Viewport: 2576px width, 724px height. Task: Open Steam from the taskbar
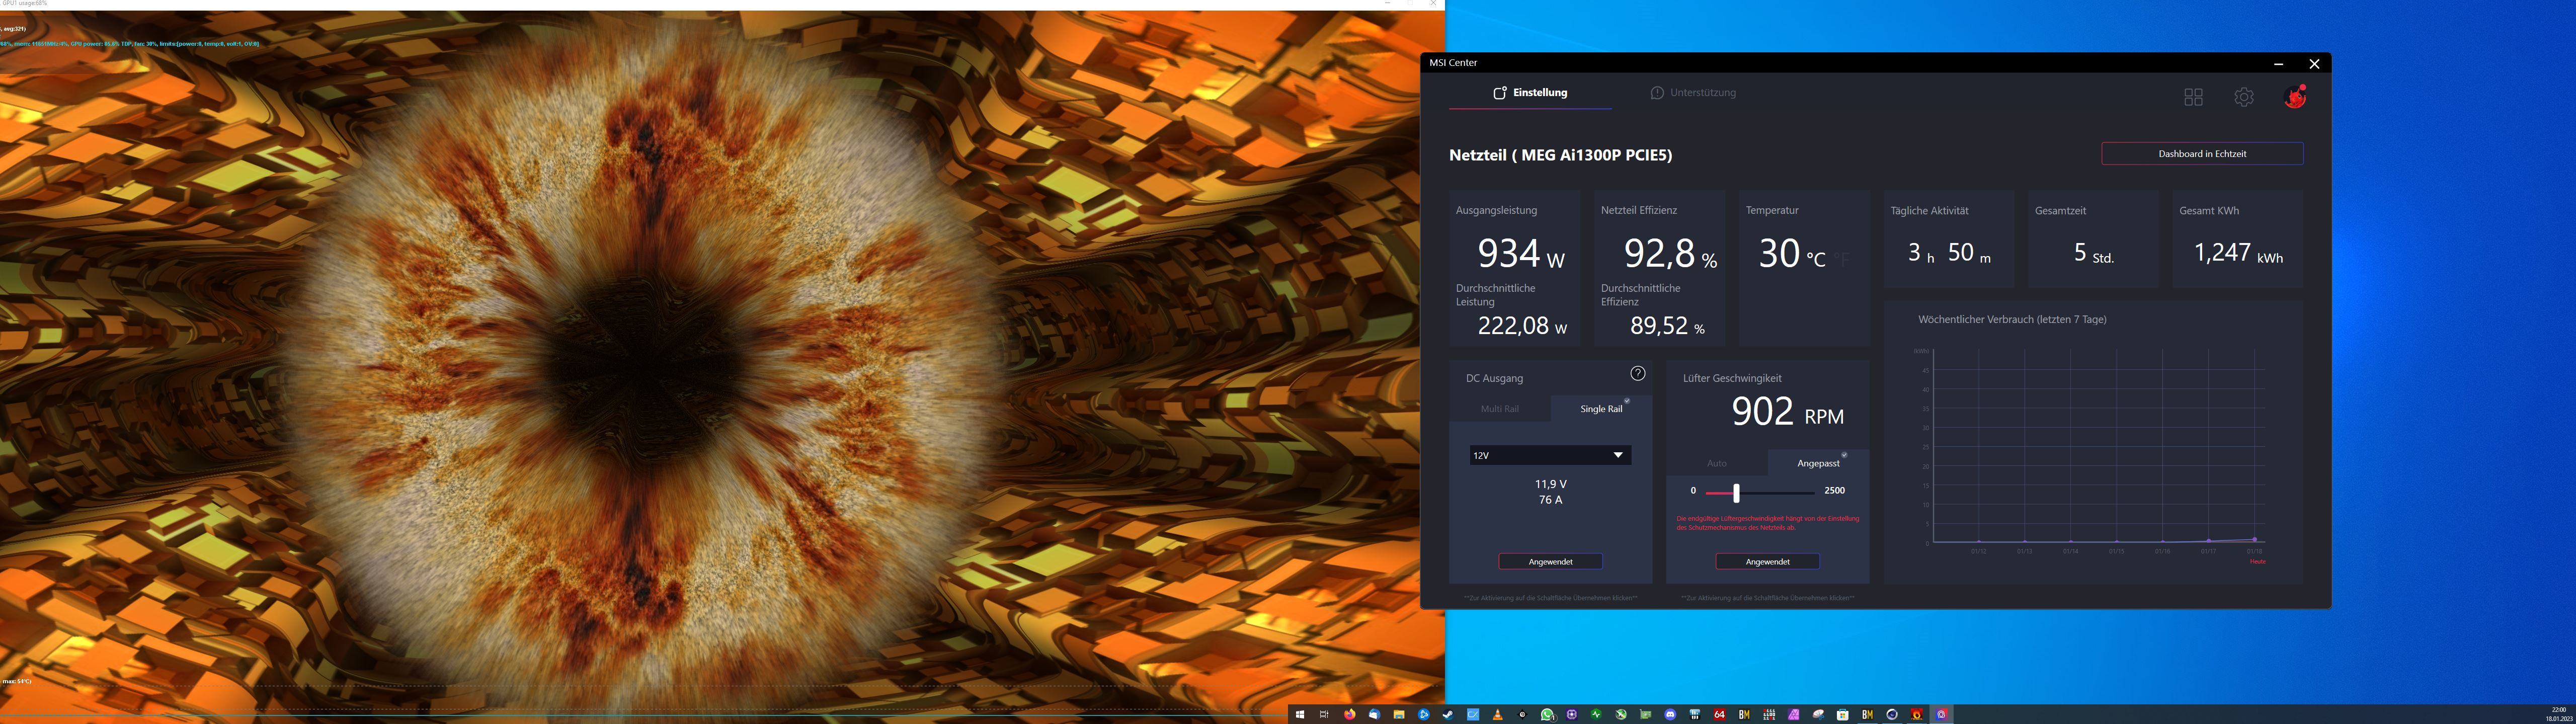click(1448, 714)
